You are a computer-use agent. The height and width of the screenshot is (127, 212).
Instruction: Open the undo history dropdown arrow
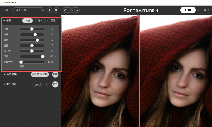(77, 10)
